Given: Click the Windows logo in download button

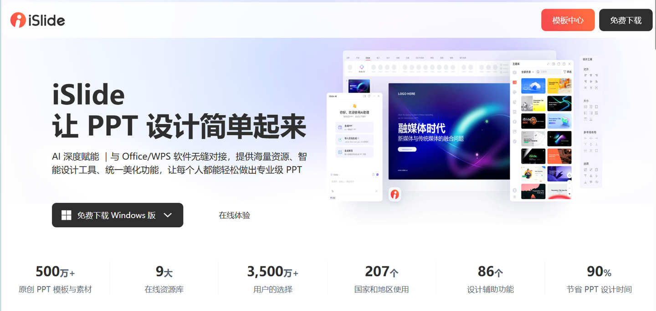Looking at the screenshot, I should (x=67, y=215).
